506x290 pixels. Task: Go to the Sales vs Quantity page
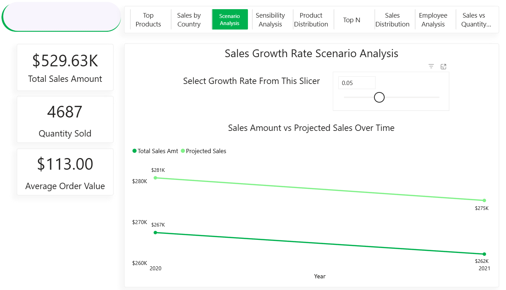pyautogui.click(x=474, y=19)
